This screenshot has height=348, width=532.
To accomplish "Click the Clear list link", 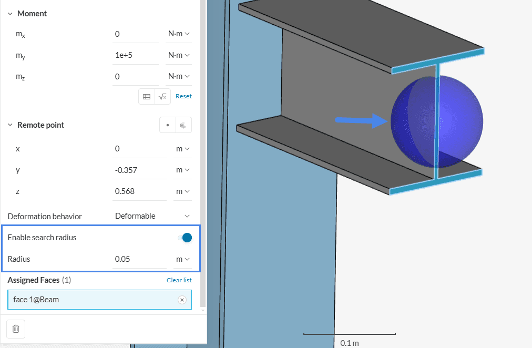I will tap(179, 280).
